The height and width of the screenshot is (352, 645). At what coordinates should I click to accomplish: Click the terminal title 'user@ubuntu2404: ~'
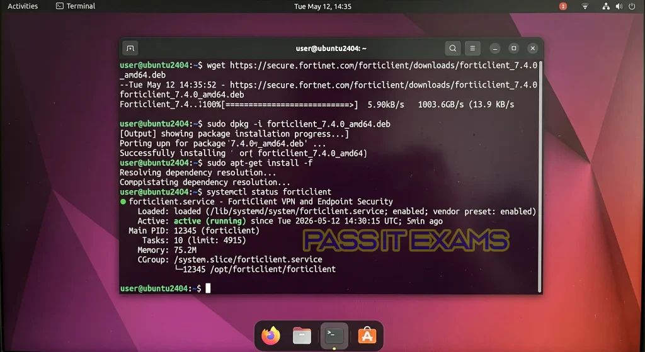[x=331, y=48]
